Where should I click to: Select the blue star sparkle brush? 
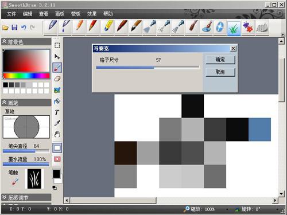click(220, 27)
